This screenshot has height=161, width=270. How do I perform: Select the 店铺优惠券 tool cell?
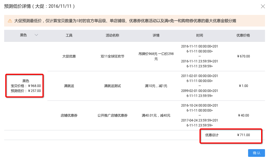(69, 115)
